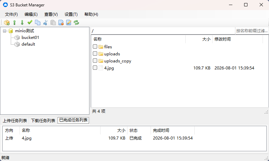Click the rename pencil toolbar icon
Screen dimensions: 269x161
click(x=69, y=22)
